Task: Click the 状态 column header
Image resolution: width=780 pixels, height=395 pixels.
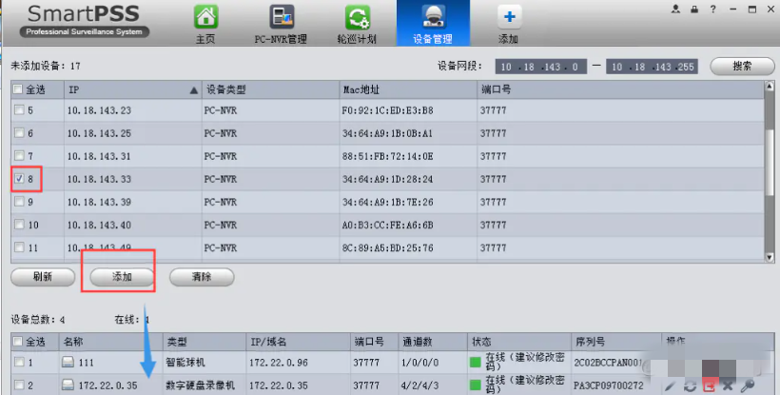Action: pos(518,342)
